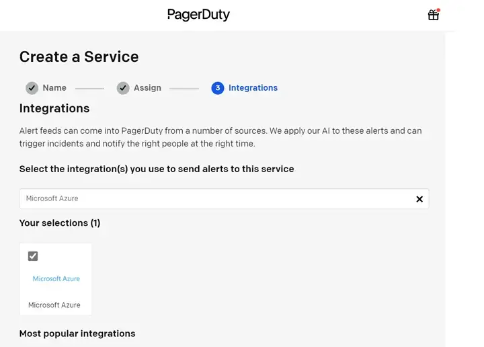484x347 pixels.
Task: Clear the integration search with the X
Action: pos(419,199)
